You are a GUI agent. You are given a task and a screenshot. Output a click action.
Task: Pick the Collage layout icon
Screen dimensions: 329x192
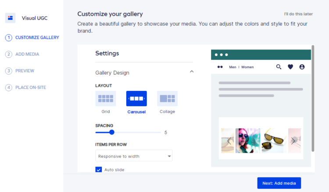pos(167,98)
